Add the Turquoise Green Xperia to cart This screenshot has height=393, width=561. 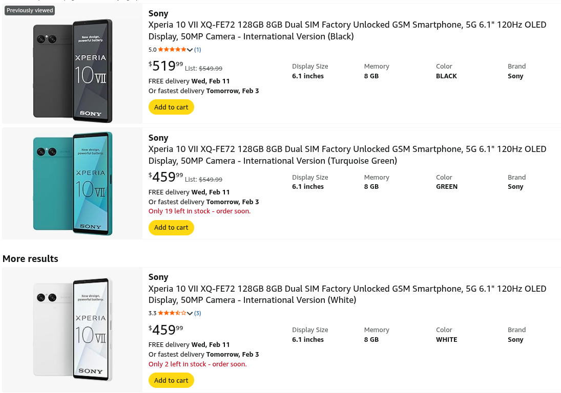171,228
